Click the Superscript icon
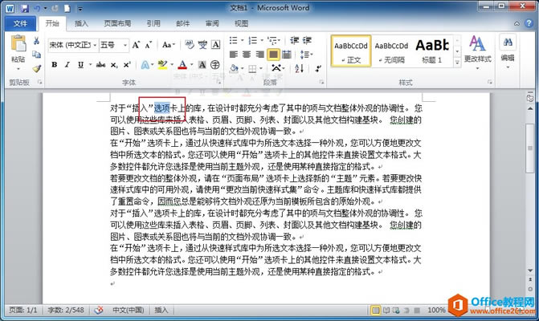 tap(127, 65)
